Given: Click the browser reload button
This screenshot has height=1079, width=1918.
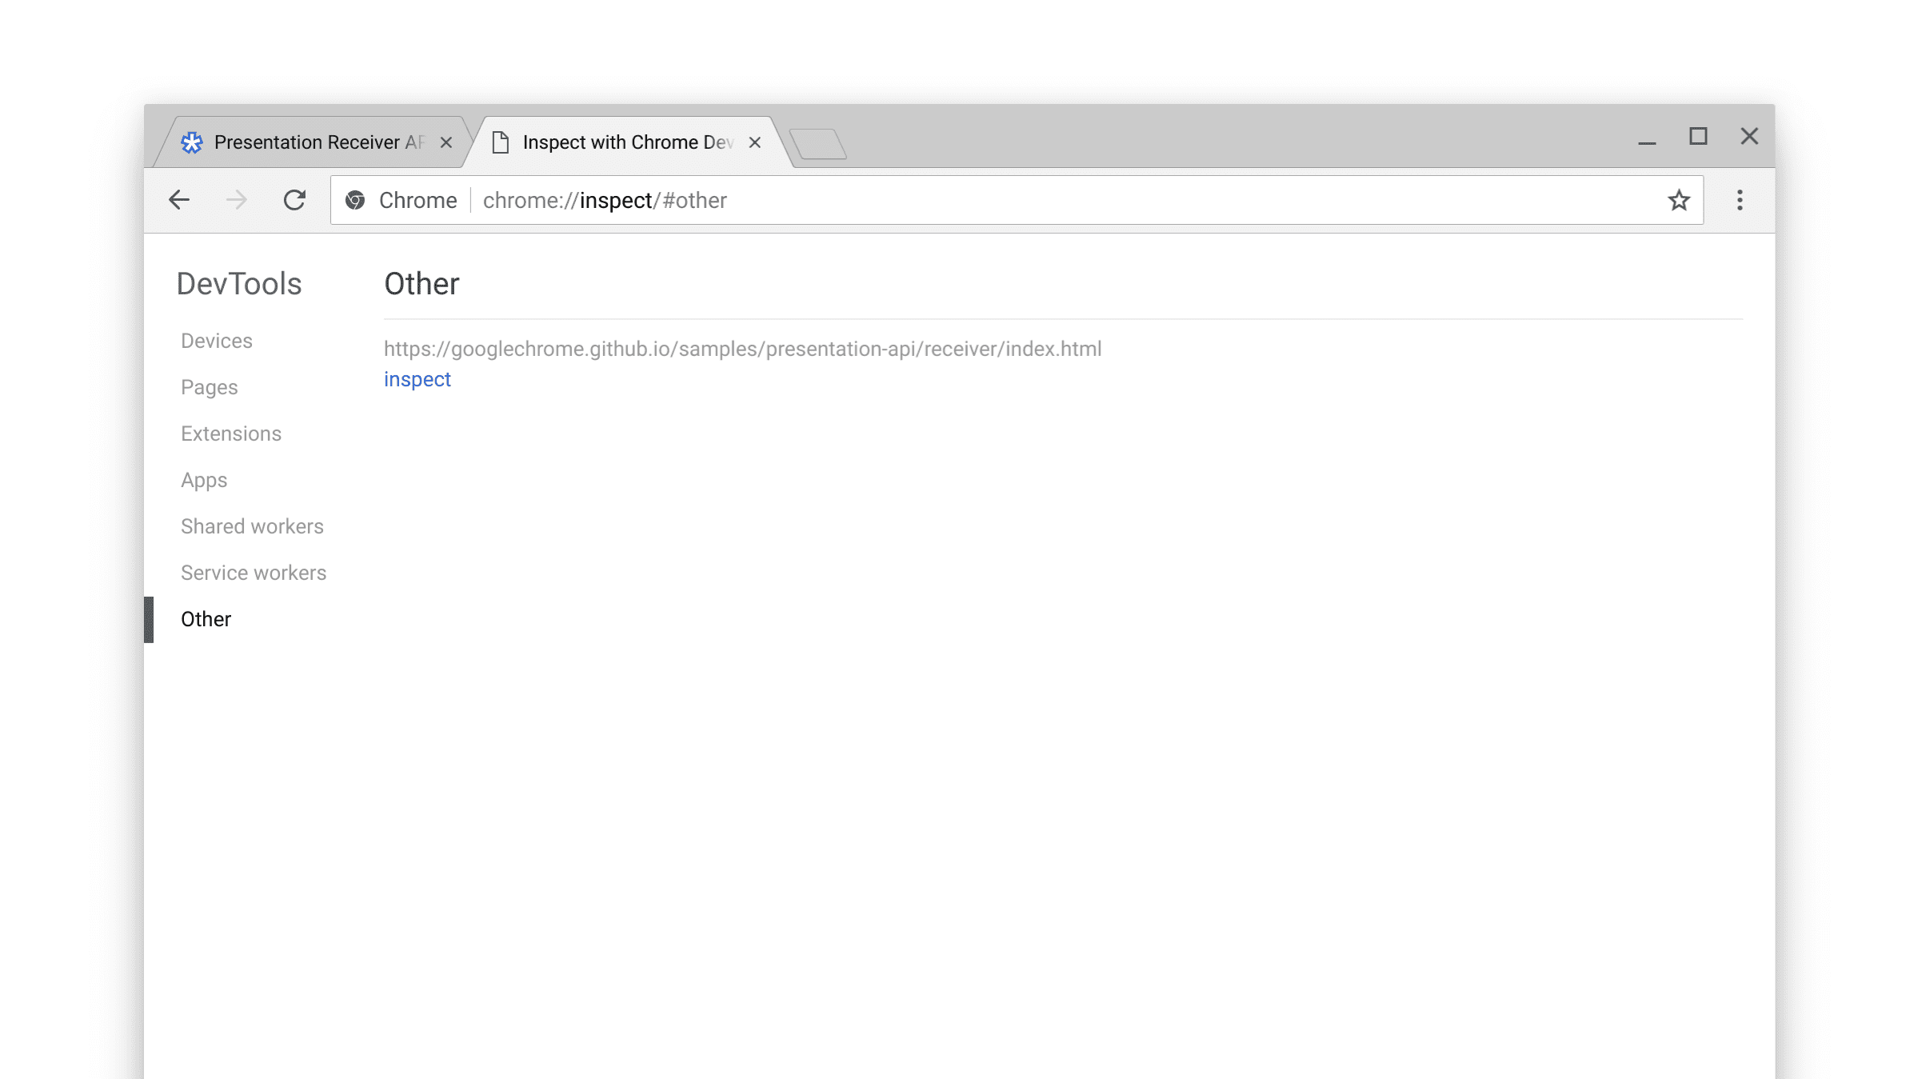Looking at the screenshot, I should tap(294, 200).
